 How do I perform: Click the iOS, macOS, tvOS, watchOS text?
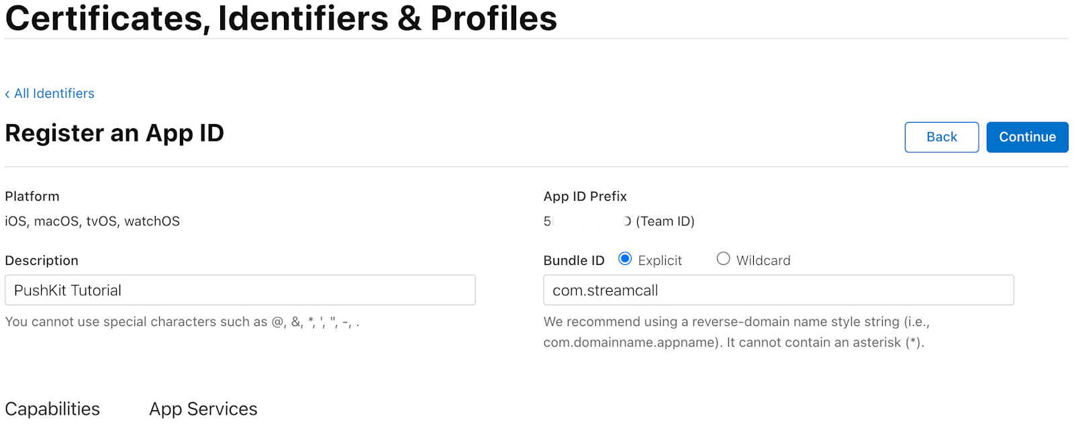[92, 221]
